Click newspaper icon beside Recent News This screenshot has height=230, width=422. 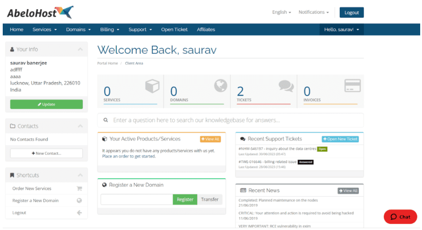click(243, 190)
